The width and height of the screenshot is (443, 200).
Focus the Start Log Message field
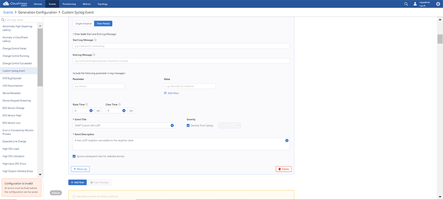181,46
